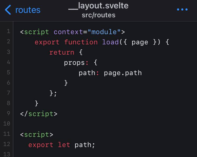This screenshot has width=197, height=157.
Task: Click the closing </script> tag on line 9
Action: pyautogui.click(x=39, y=114)
